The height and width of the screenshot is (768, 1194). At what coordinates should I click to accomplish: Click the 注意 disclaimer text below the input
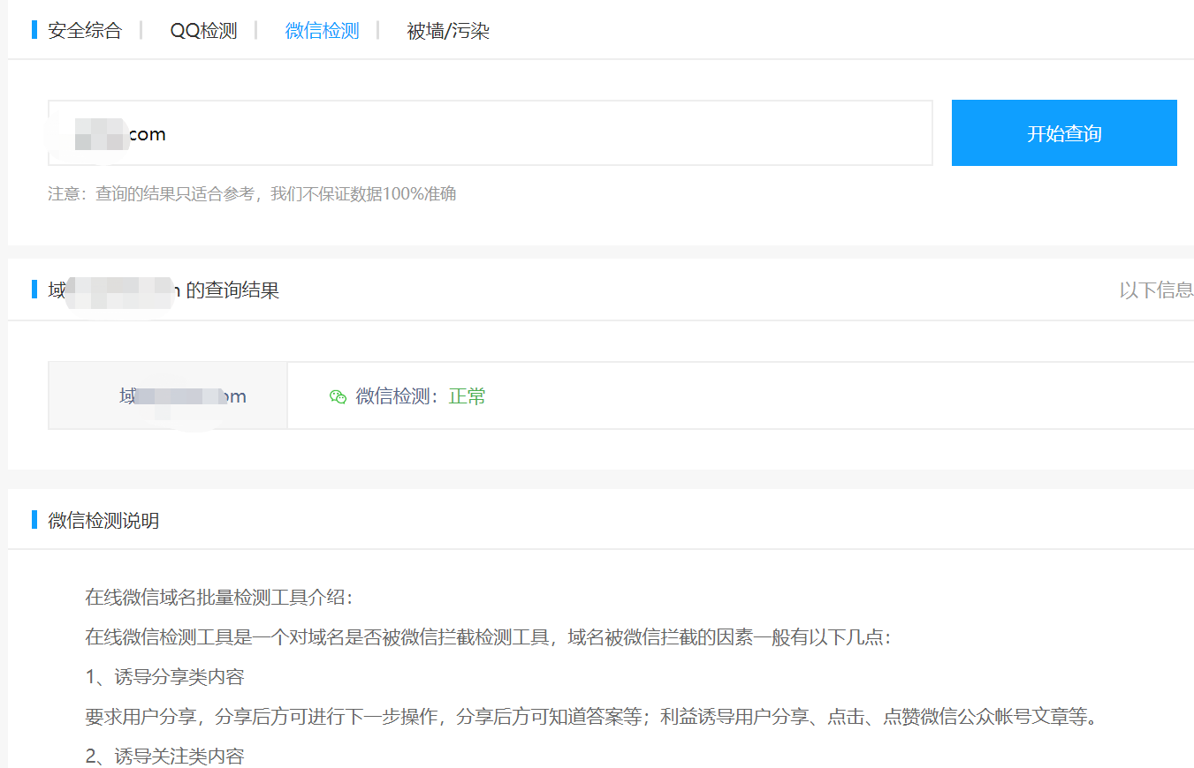pyautogui.click(x=253, y=193)
